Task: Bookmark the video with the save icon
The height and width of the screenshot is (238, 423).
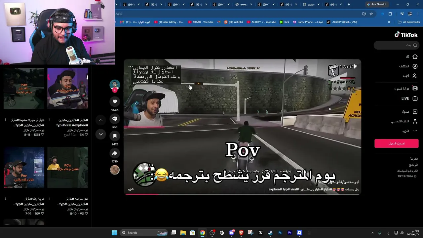Action: pos(115,136)
